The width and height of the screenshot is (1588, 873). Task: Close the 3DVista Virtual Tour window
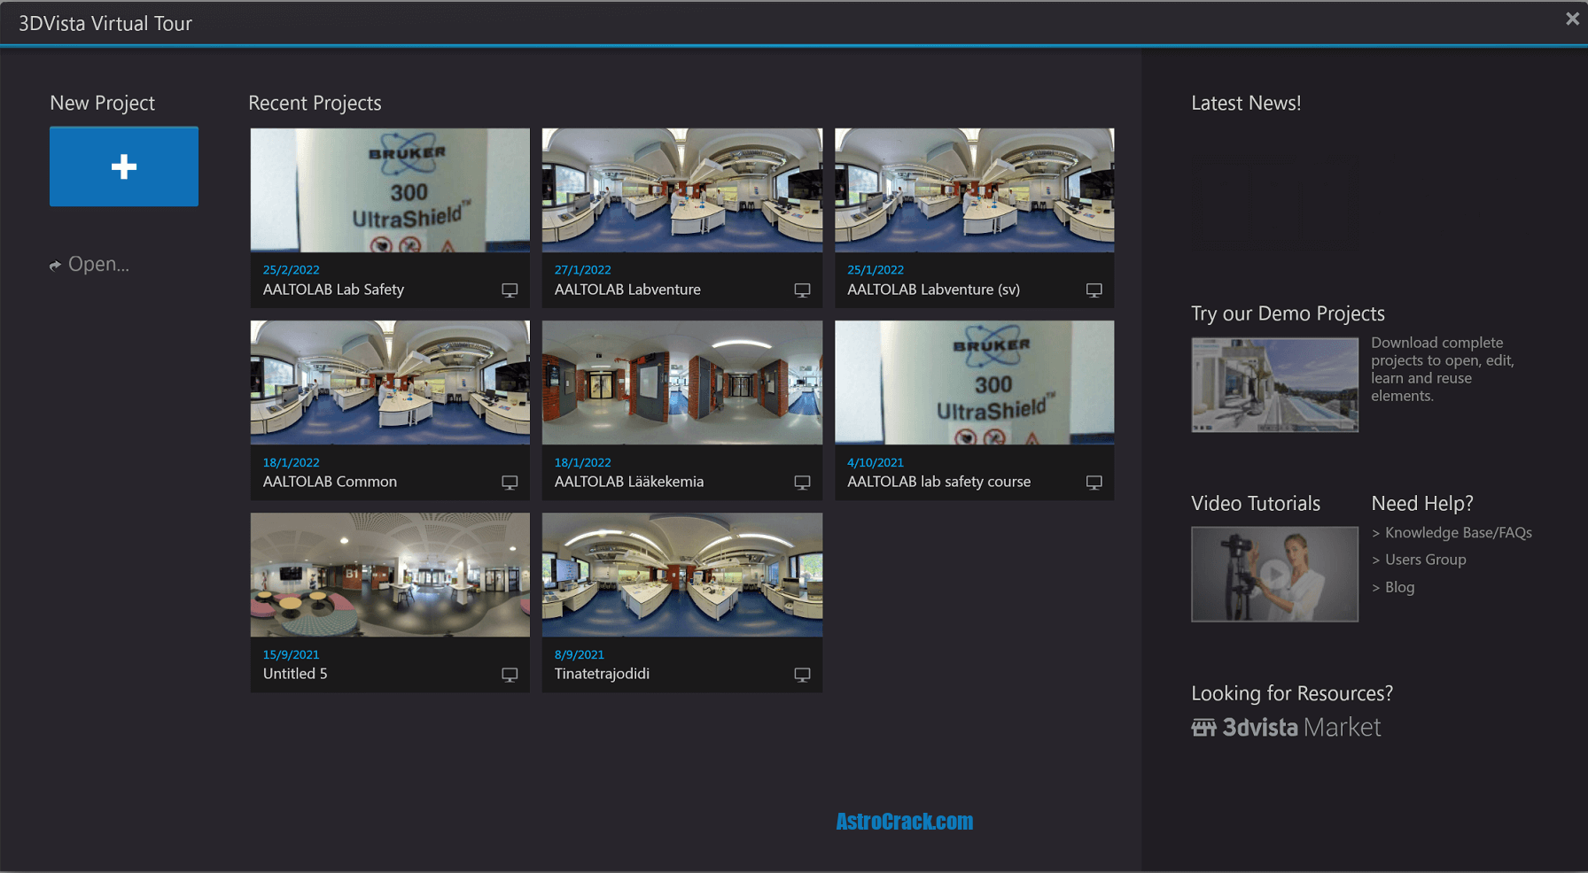[1572, 19]
